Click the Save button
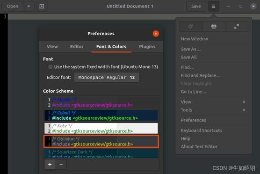 pyautogui.click(x=196, y=6)
